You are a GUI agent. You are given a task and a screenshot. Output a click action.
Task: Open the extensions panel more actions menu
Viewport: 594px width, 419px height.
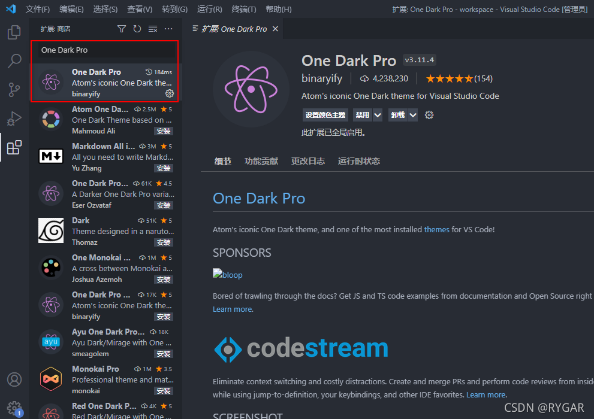click(x=168, y=29)
